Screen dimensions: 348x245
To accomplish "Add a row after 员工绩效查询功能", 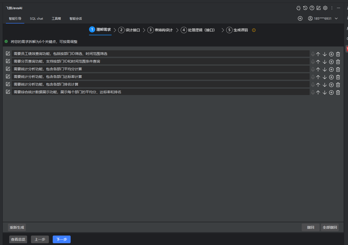I will click(x=331, y=54).
